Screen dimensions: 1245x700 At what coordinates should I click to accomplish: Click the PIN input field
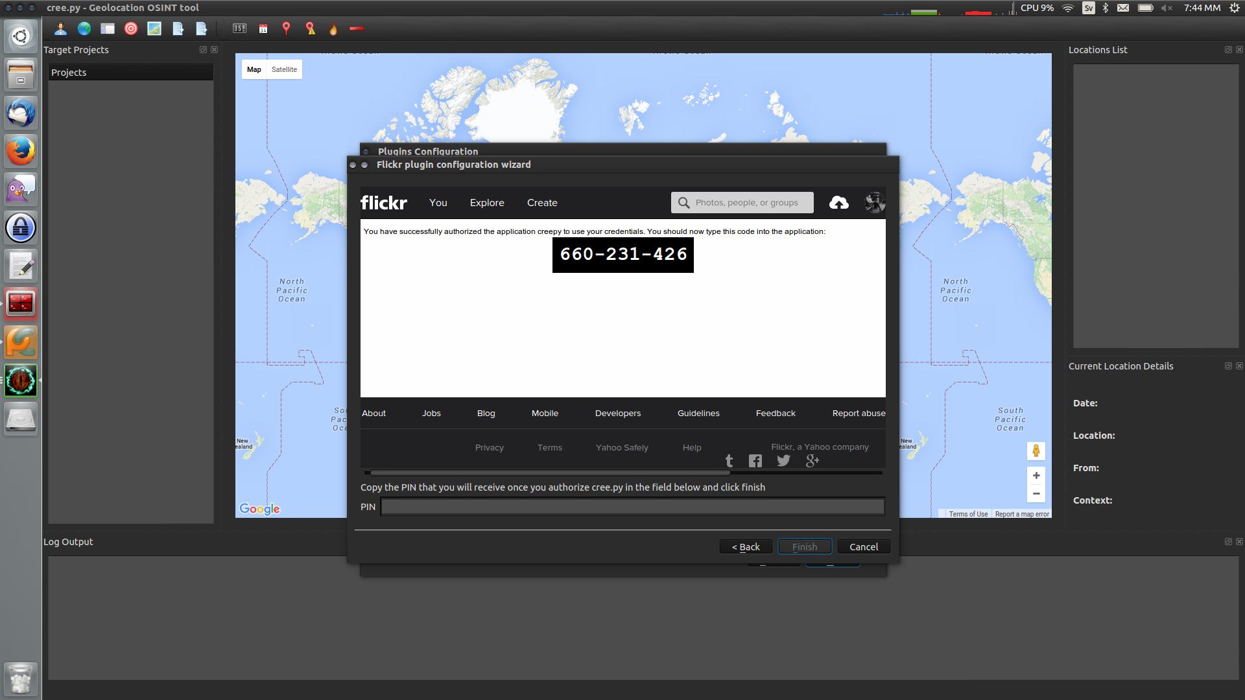632,507
